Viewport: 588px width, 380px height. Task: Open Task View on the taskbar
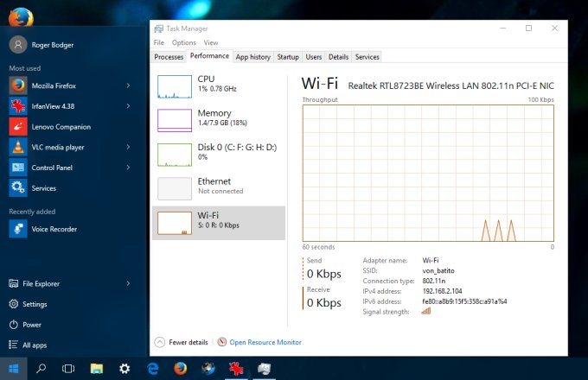pos(68,369)
